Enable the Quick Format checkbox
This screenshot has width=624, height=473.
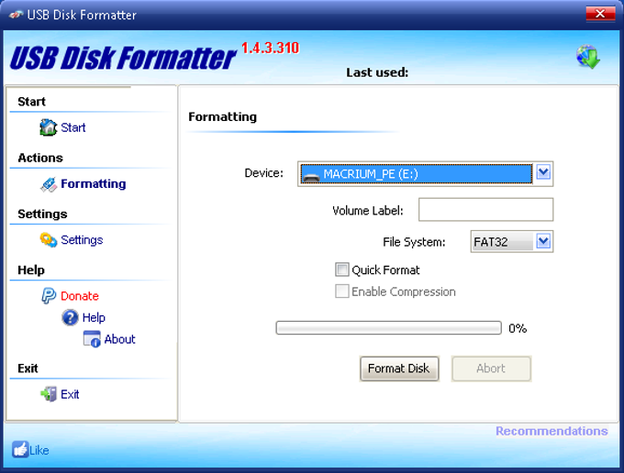342,269
